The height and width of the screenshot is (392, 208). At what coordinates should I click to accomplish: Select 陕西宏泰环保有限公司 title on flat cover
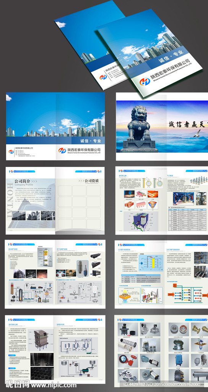pyautogui.click(x=83, y=150)
